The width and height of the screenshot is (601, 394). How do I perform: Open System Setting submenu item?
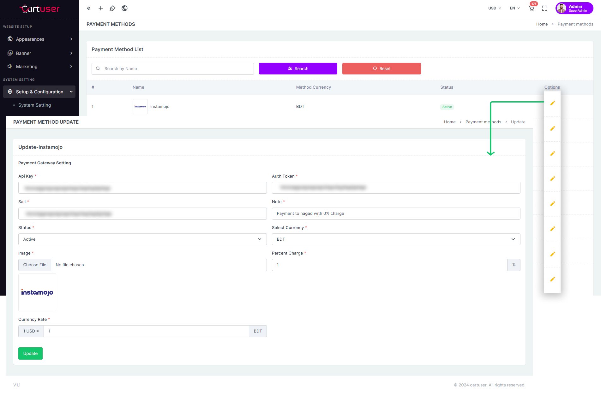pos(34,105)
